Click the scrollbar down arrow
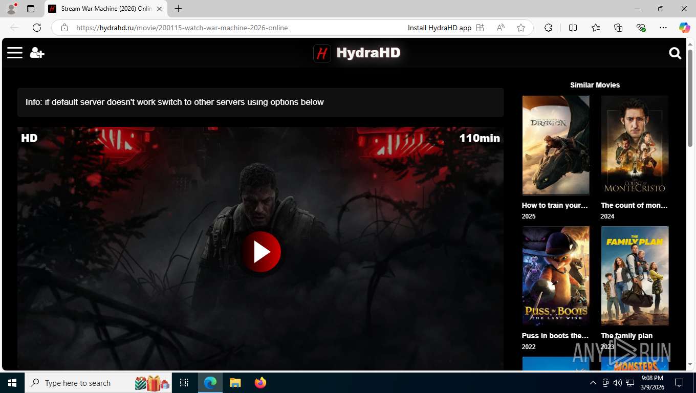The height and width of the screenshot is (393, 696). click(690, 364)
